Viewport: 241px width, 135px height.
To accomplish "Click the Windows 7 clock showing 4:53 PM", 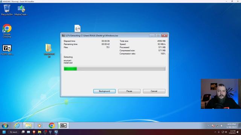I will tap(231, 126).
